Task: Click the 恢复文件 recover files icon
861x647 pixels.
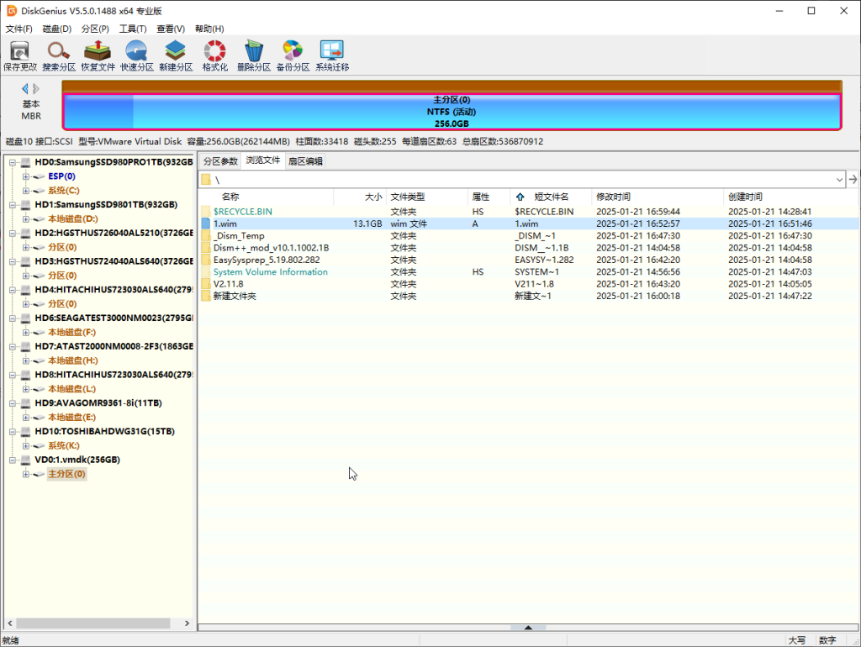Action: click(98, 55)
